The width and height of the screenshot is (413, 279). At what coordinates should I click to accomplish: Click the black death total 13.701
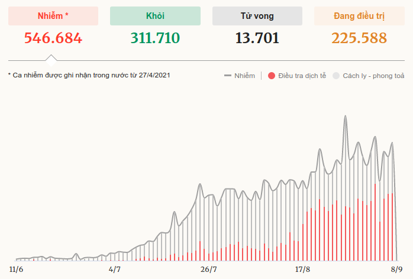(257, 38)
